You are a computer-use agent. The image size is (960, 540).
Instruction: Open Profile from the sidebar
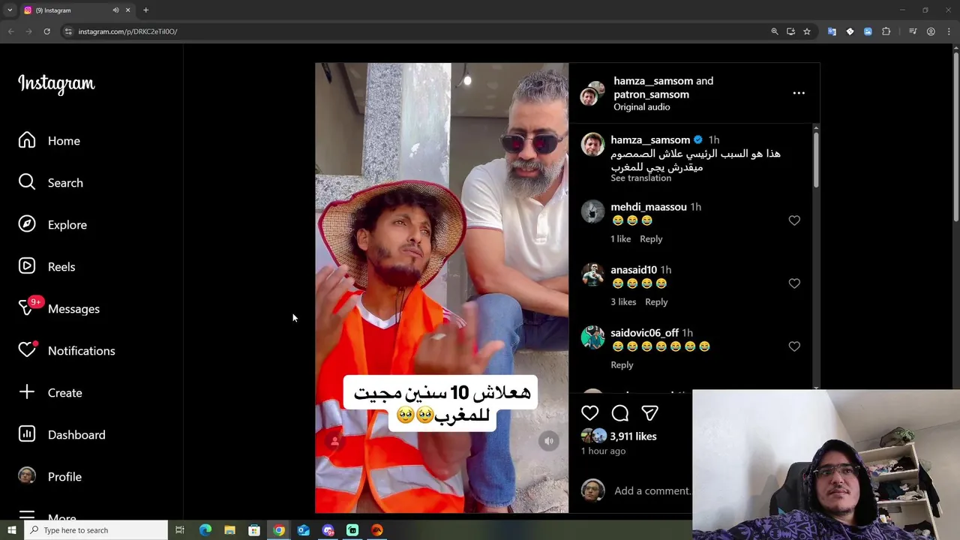[x=49, y=477]
